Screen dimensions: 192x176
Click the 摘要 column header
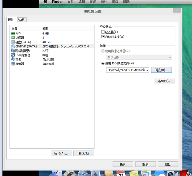(x=67, y=28)
